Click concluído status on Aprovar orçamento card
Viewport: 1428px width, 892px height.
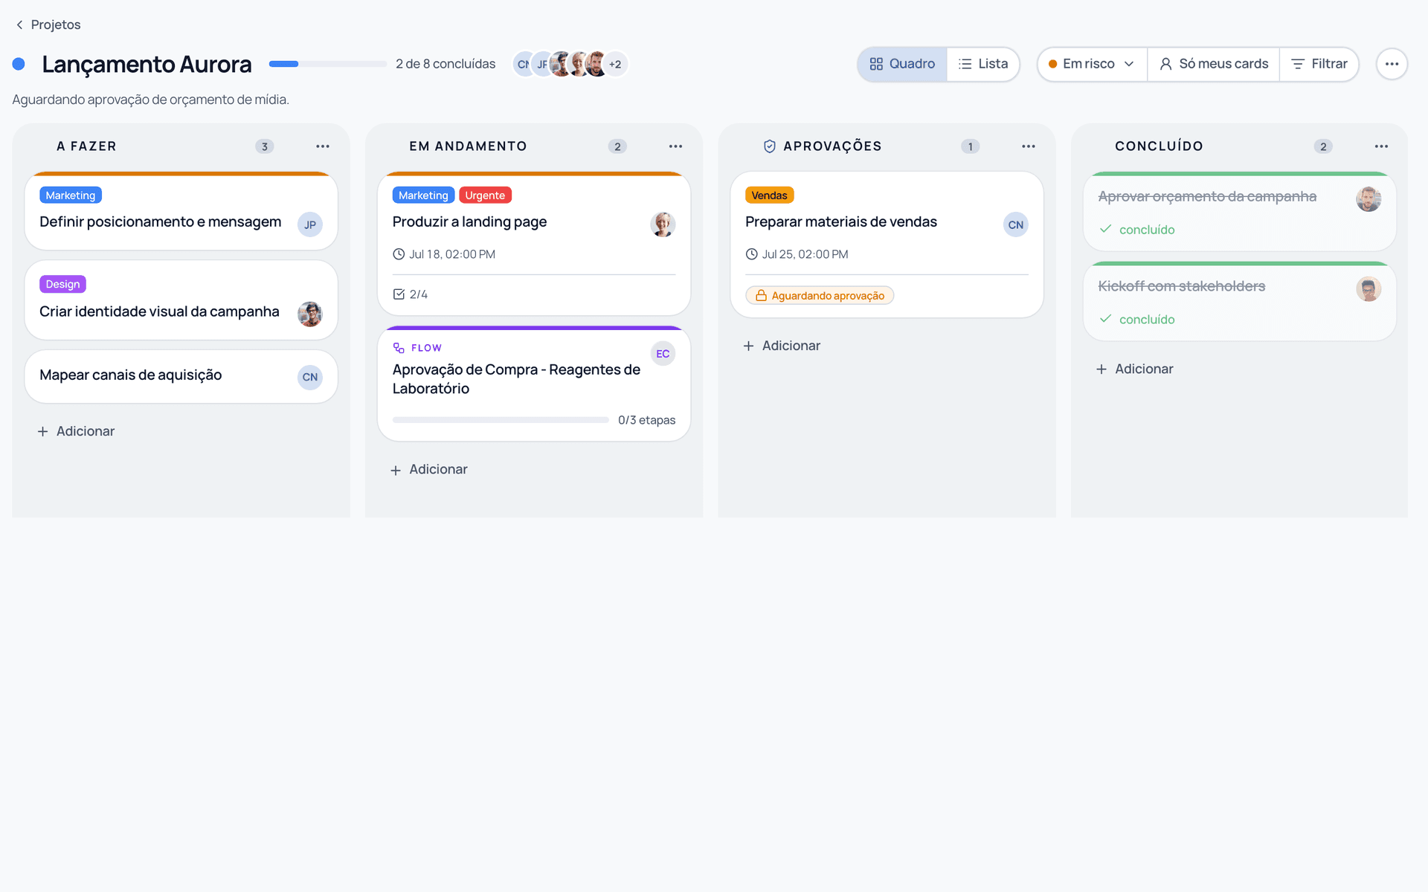tap(1137, 230)
